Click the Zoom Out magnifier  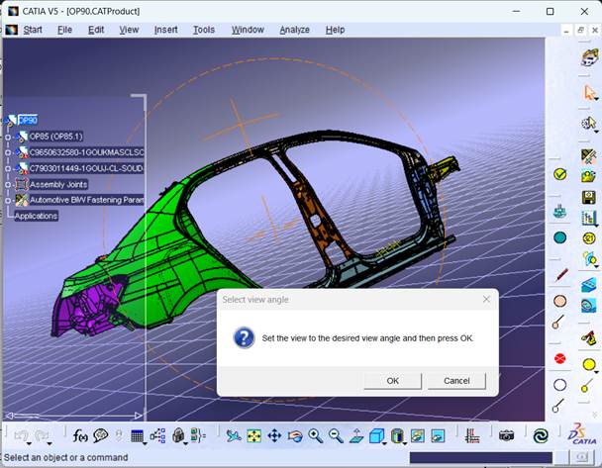coord(336,436)
